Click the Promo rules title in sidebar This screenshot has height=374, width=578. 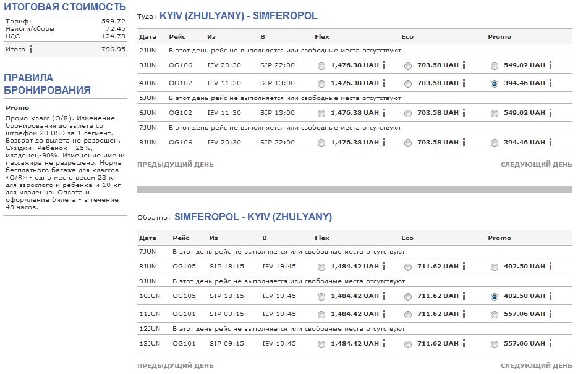click(17, 108)
